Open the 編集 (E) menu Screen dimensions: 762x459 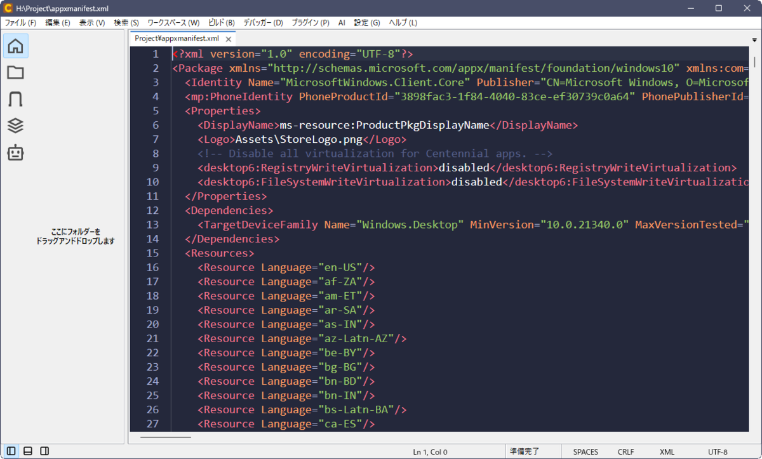(58, 22)
